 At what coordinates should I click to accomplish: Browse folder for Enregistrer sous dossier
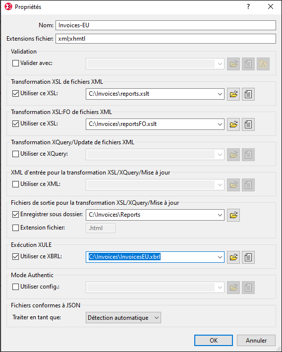point(233,215)
